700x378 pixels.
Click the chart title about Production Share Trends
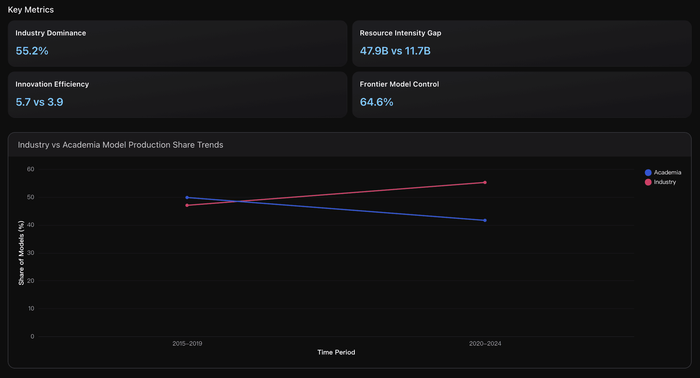121,145
